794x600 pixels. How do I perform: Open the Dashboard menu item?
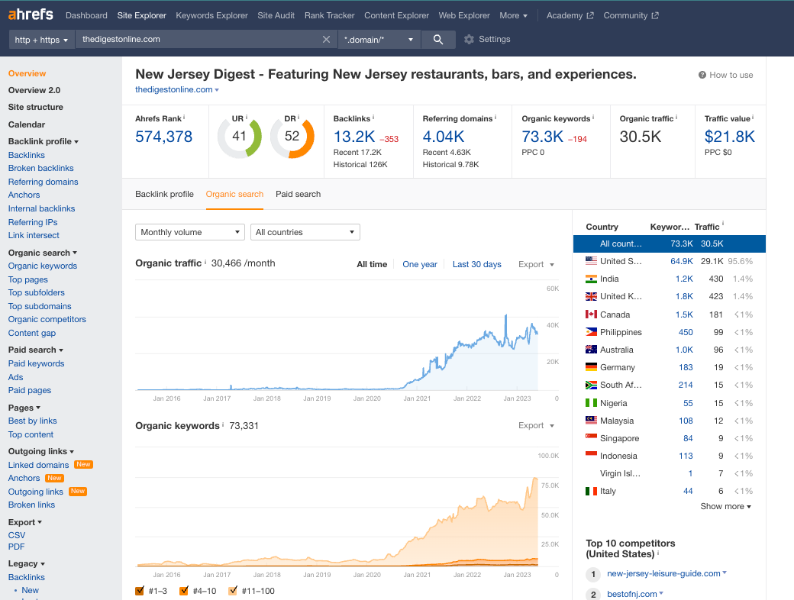(x=86, y=16)
